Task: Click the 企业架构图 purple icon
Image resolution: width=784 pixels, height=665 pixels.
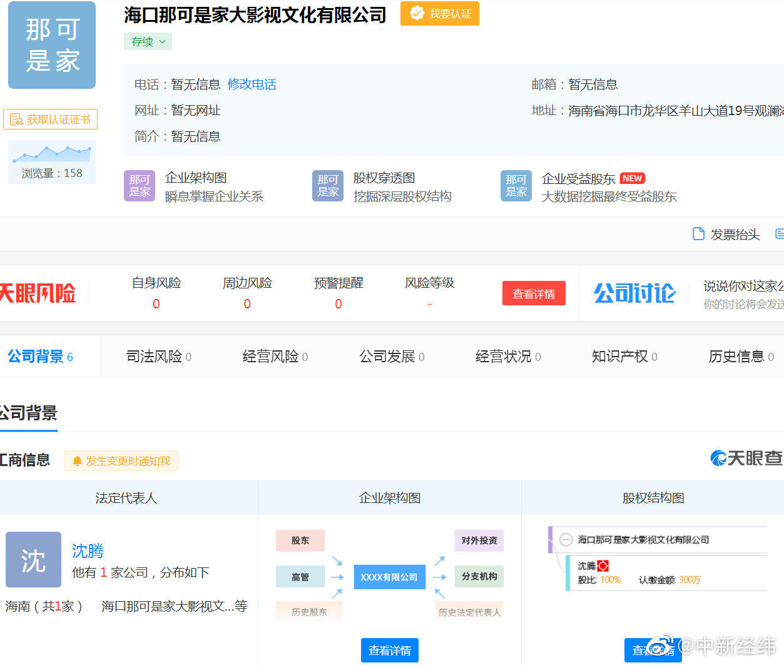Action: pos(140,186)
